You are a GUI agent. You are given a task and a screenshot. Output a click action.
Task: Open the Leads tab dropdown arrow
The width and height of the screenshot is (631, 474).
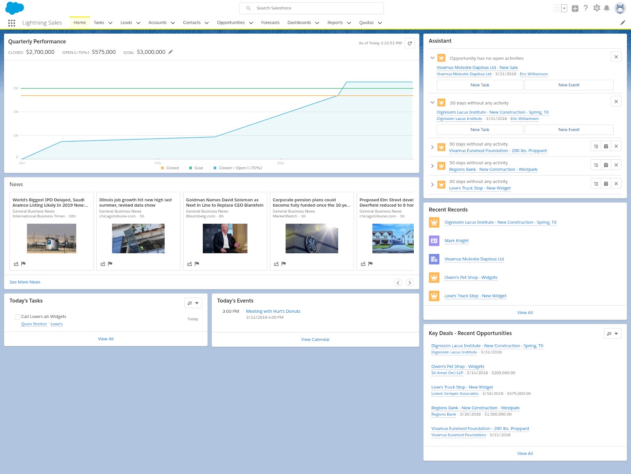tap(138, 23)
